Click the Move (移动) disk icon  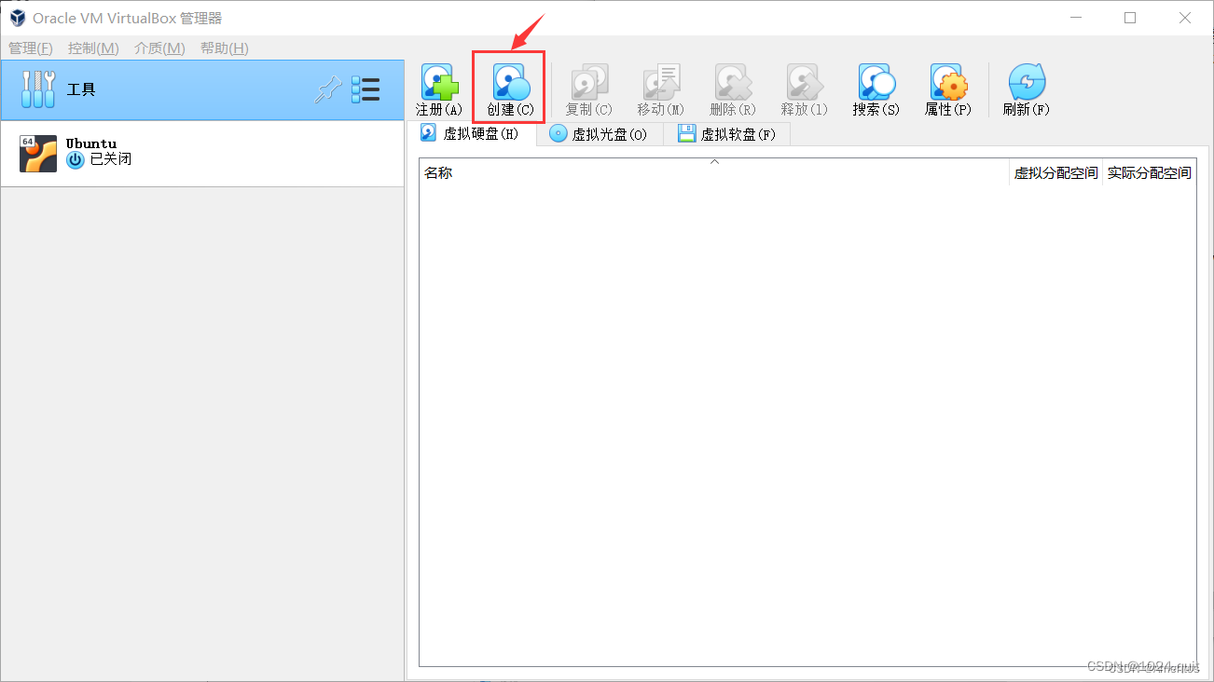tap(661, 82)
